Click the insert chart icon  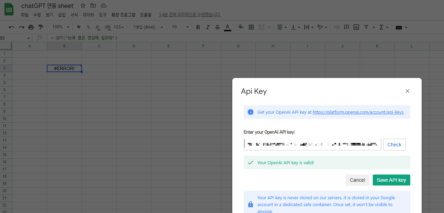pos(356,27)
